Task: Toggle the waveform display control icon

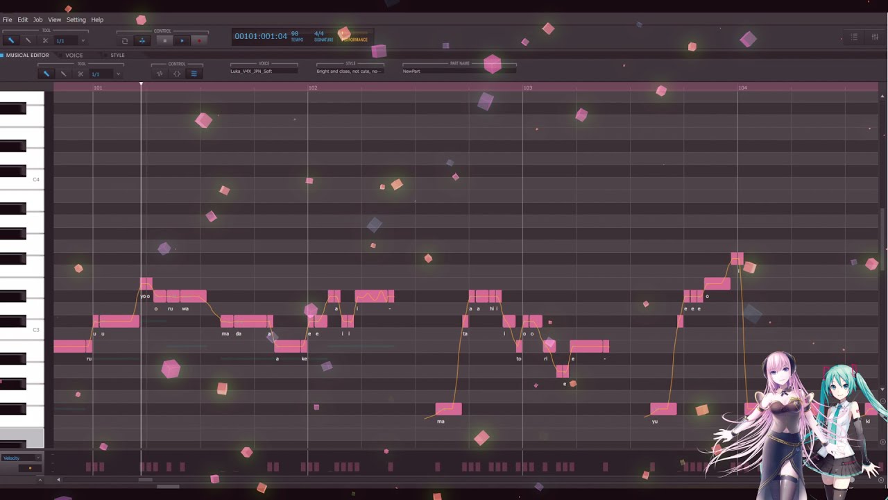Action: [160, 74]
